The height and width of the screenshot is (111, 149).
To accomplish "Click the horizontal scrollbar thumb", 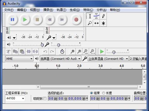I will point(89,87).
